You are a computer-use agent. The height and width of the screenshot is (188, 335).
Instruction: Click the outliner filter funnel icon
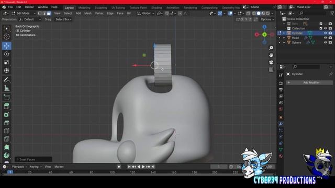pyautogui.click(x=332, y=14)
